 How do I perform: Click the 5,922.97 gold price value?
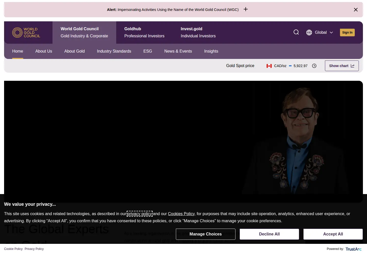point(300,66)
